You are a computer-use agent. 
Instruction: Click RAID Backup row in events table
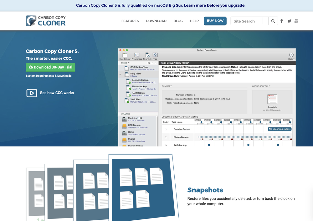point(227,144)
